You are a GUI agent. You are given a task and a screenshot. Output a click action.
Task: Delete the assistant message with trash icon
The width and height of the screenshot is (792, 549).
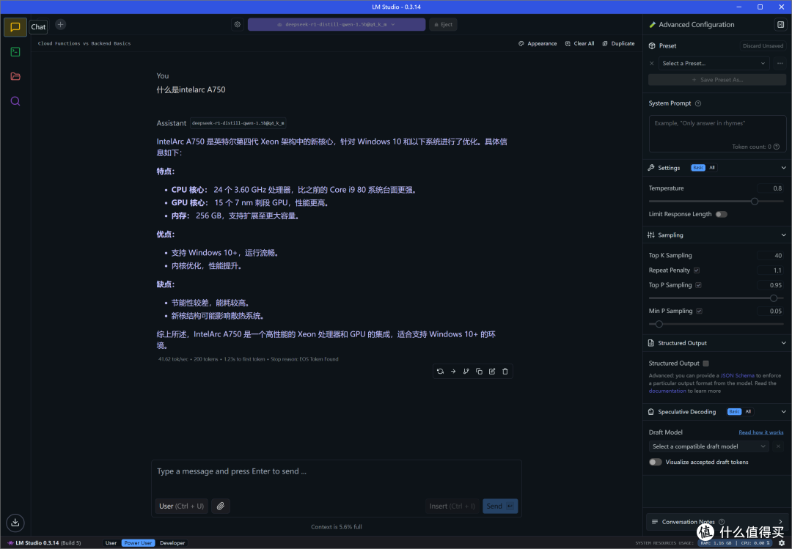coord(505,371)
